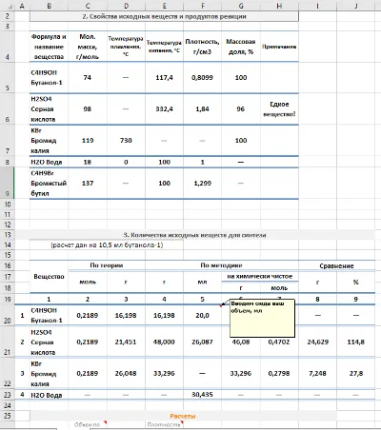Select boiling point cell 332,4
This screenshot has height=430, width=381.
(x=164, y=108)
